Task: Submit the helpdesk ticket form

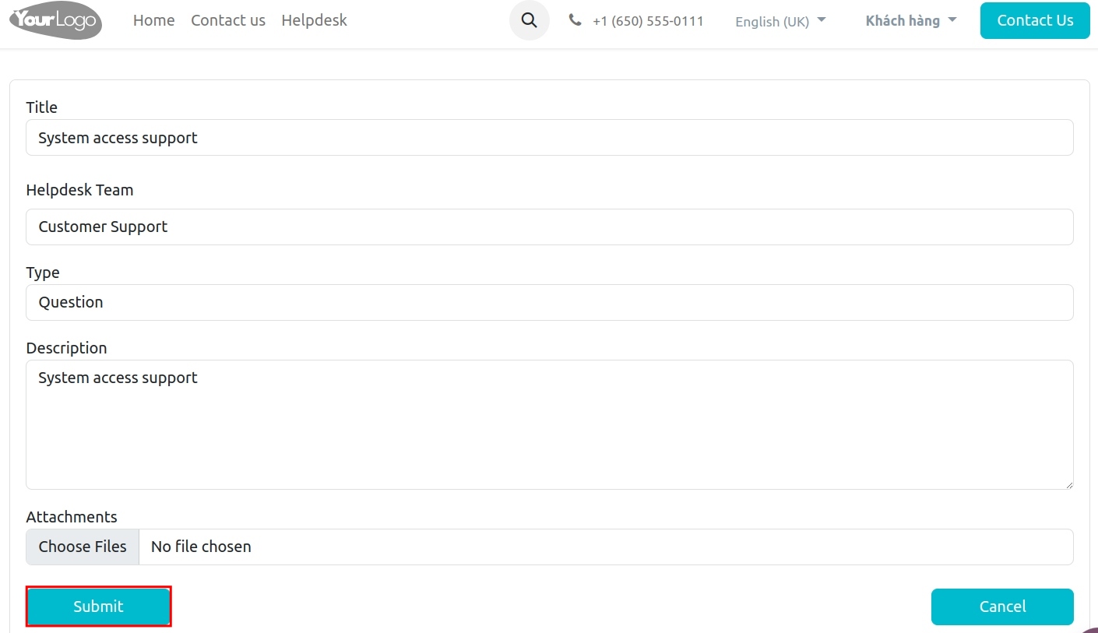Action: tap(98, 607)
